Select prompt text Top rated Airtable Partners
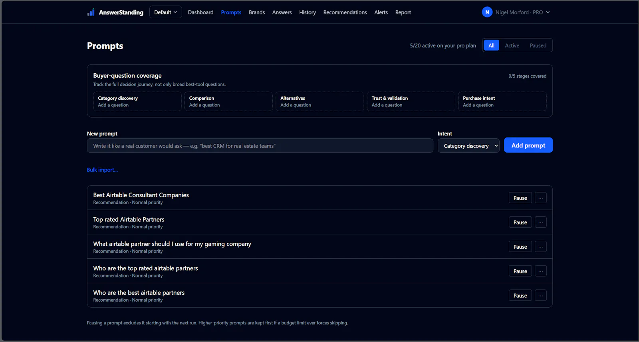639x342 pixels. [129, 219]
